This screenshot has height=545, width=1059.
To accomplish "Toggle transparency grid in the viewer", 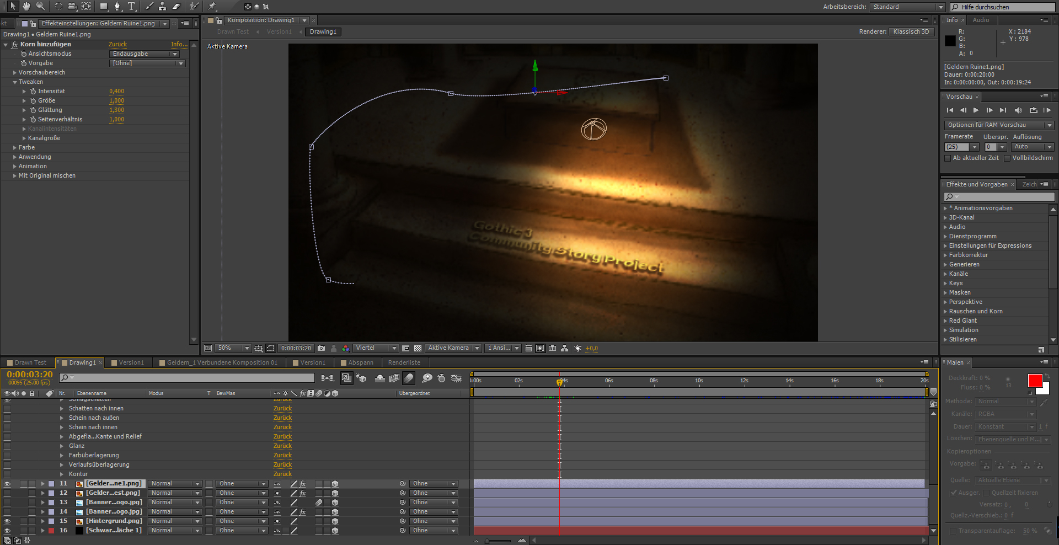I will [418, 348].
